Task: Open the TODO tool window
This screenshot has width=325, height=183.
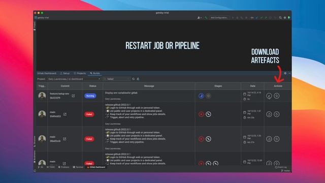Action: [x=51, y=167]
